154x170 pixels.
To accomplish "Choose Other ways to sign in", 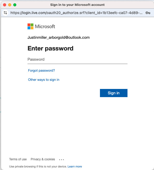I will click(44, 80).
